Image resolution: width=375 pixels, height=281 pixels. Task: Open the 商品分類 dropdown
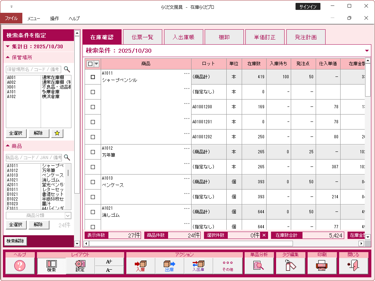click(38, 216)
